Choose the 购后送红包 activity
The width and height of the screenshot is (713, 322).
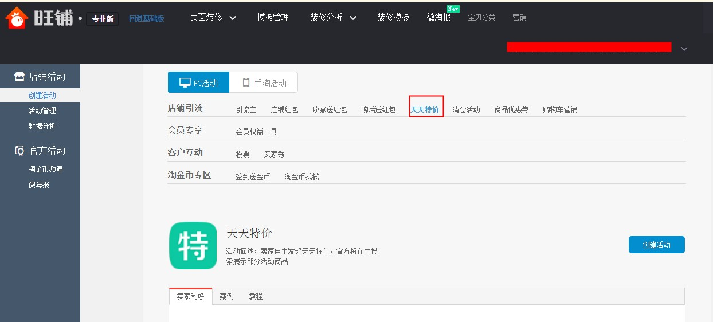(x=378, y=109)
